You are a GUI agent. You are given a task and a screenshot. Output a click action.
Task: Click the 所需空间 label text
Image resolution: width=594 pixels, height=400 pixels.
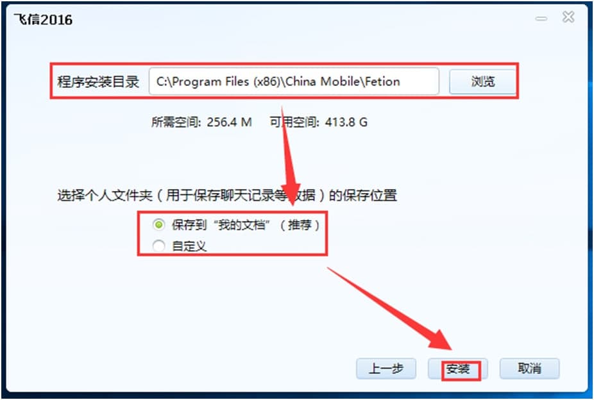coord(176,122)
